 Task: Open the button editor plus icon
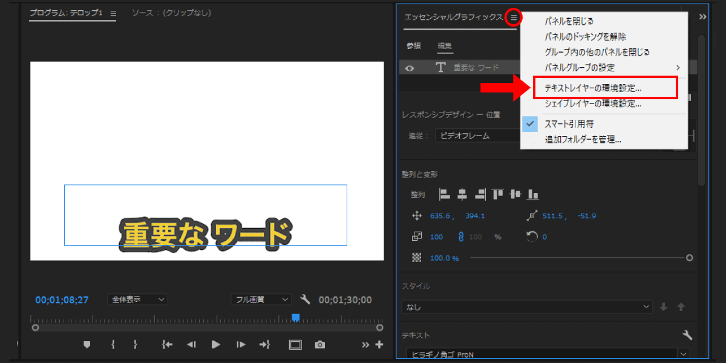click(379, 344)
